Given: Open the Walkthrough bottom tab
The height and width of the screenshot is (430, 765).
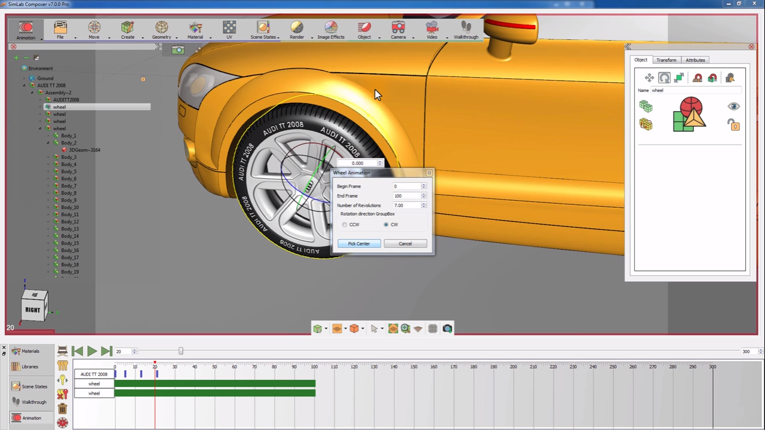Looking at the screenshot, I should (29, 402).
